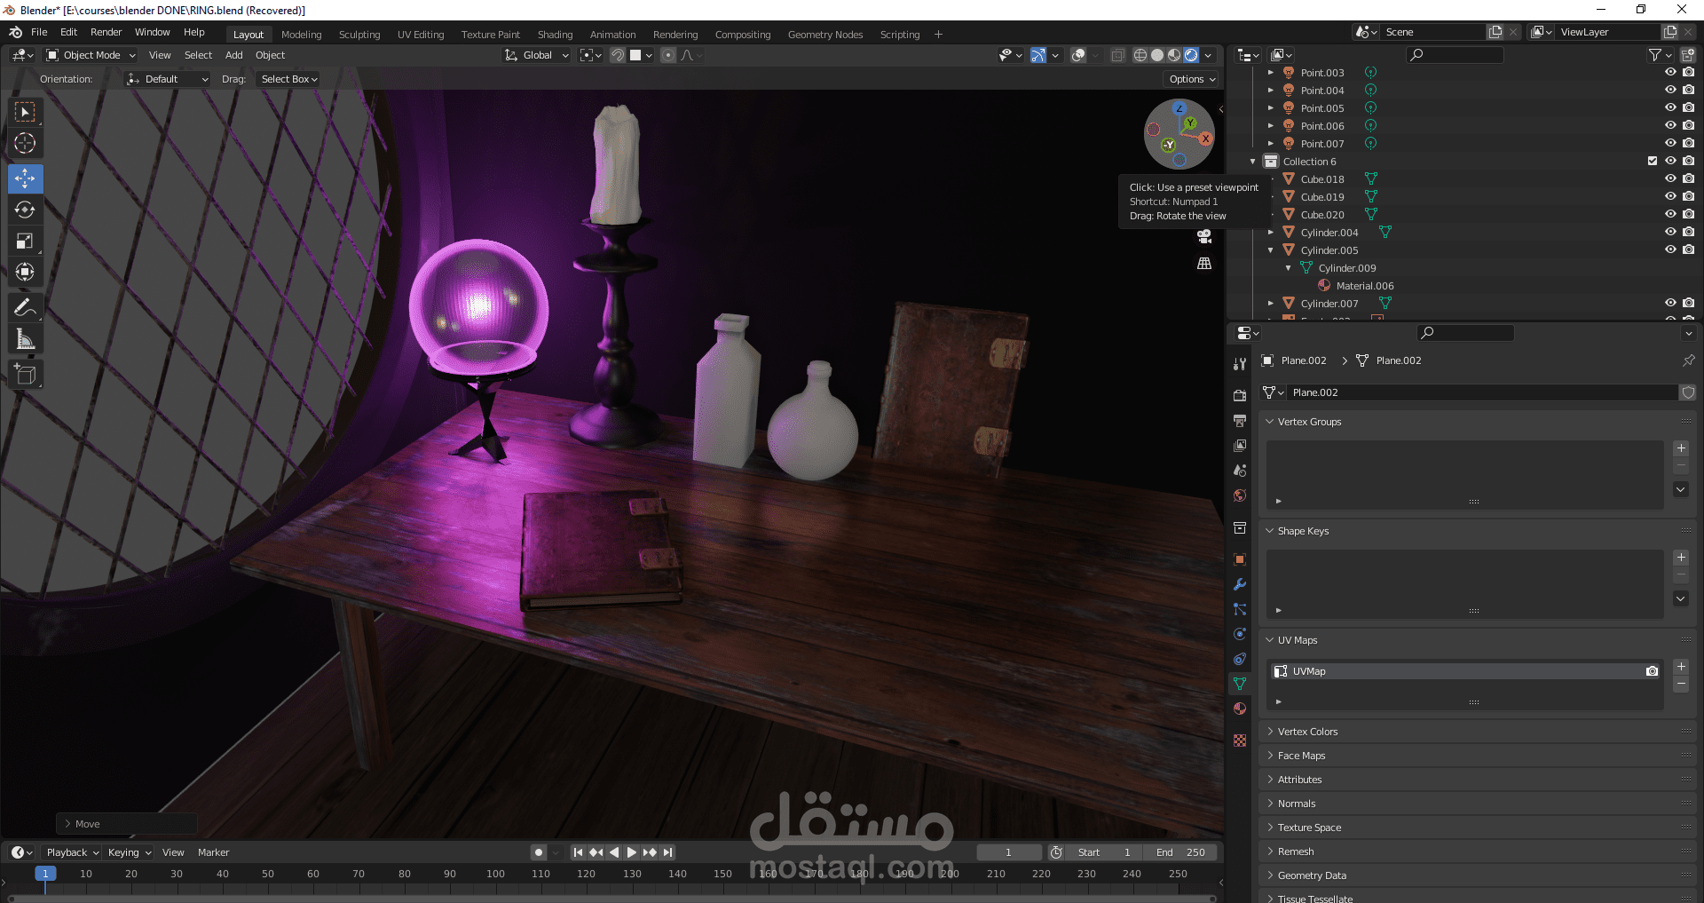Hide Cube.018 in the viewport
The width and height of the screenshot is (1704, 903).
click(1670, 179)
